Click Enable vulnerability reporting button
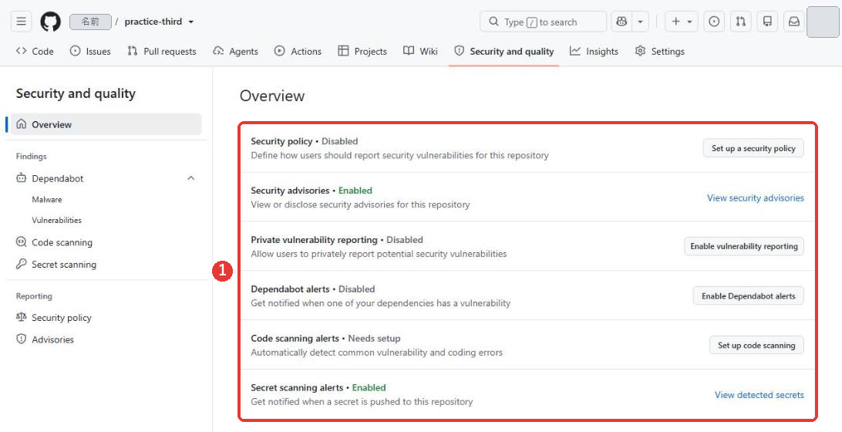 pos(744,246)
